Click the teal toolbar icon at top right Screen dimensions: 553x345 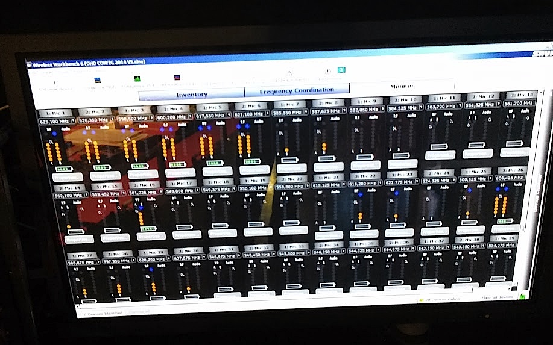(341, 70)
